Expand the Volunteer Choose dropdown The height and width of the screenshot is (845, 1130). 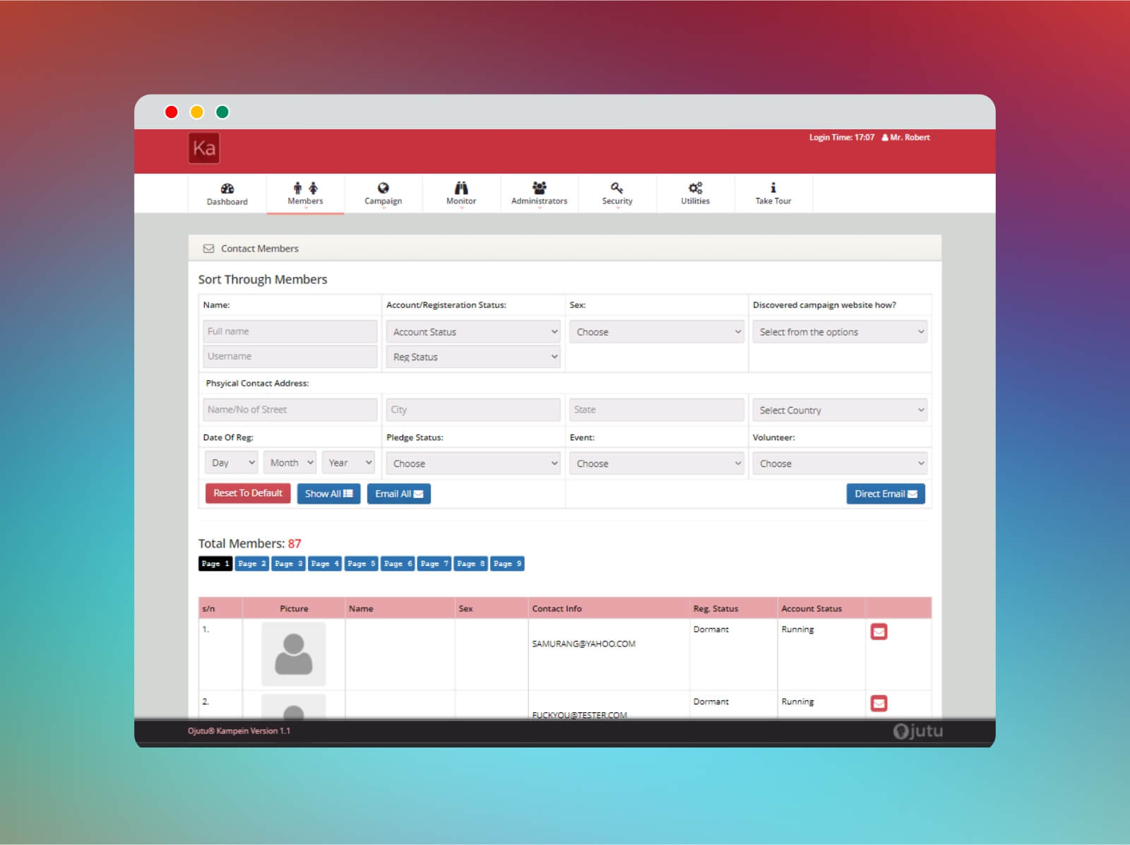click(840, 463)
